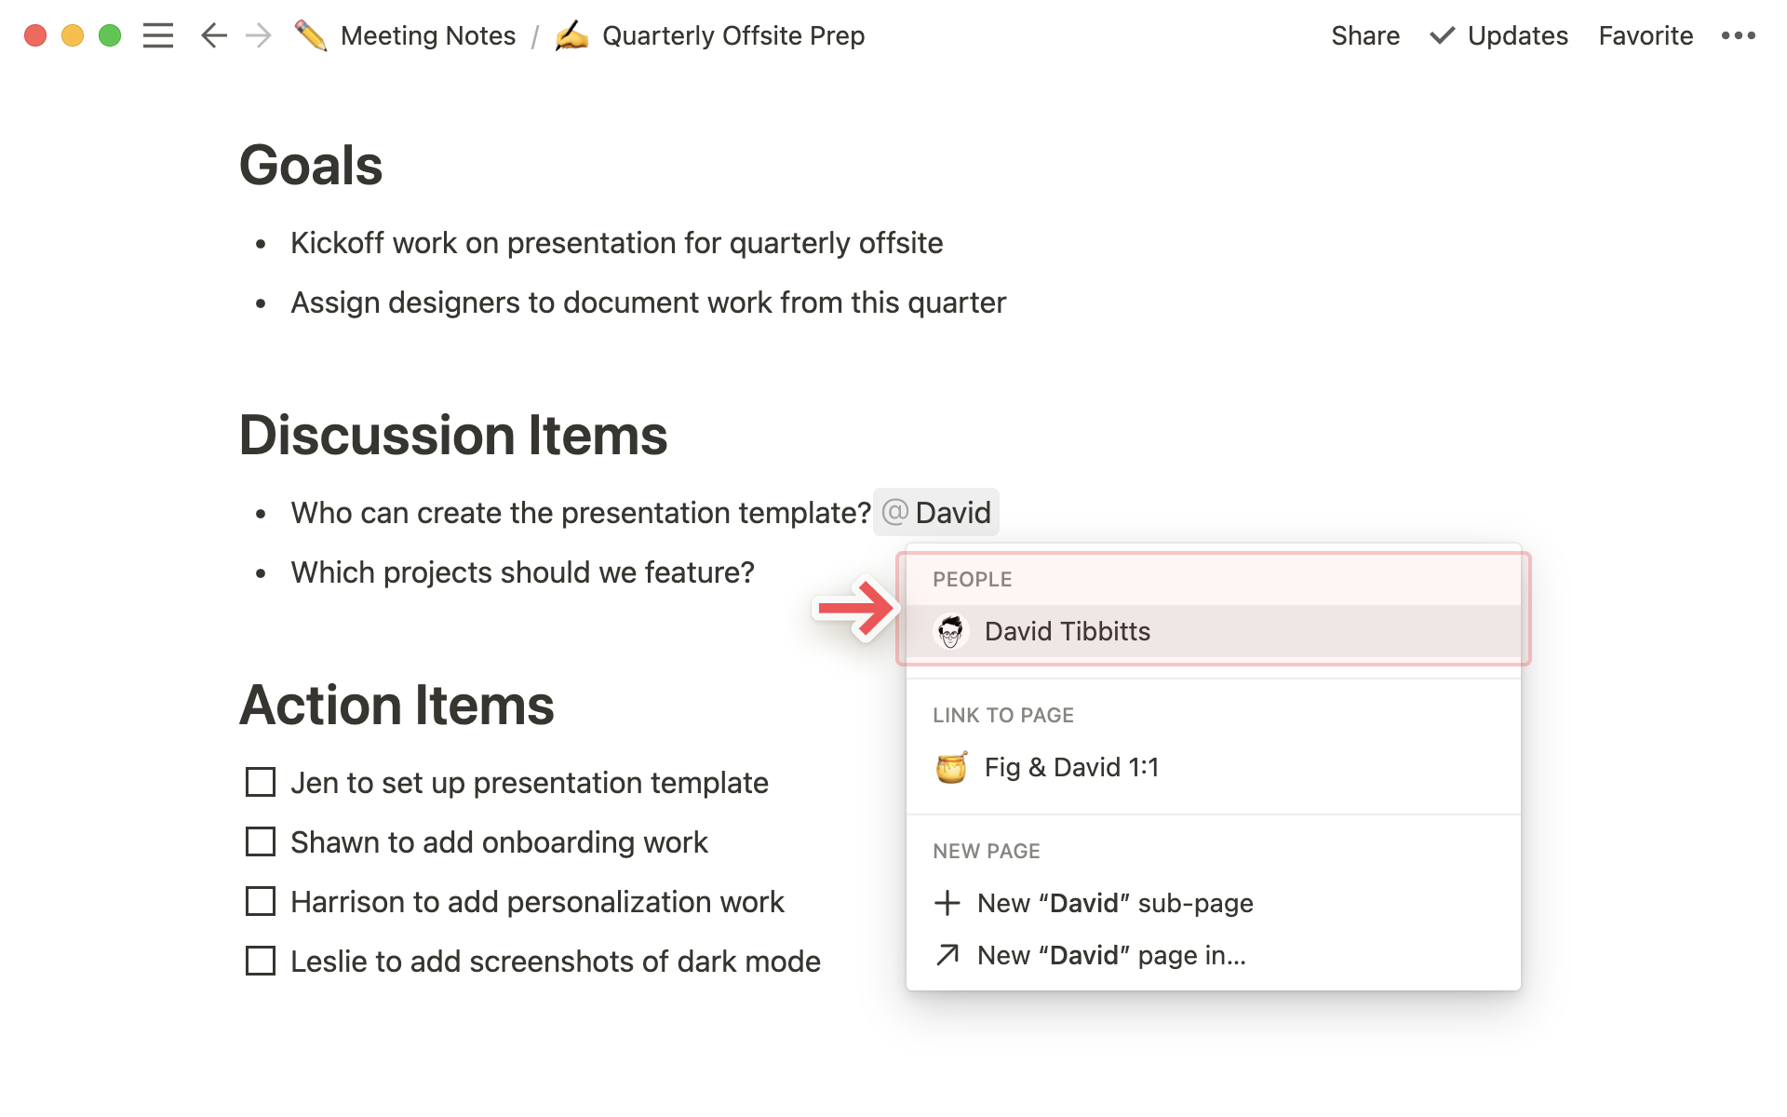Tick the Harrison personalization work checkbox
Screen dimensions: 1787x1117
pos(261,901)
